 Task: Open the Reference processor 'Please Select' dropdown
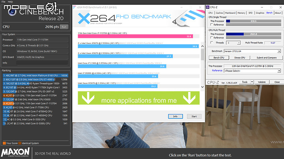(252, 71)
